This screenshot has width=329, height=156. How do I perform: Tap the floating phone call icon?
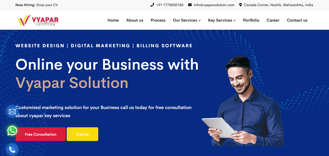pos(12,150)
